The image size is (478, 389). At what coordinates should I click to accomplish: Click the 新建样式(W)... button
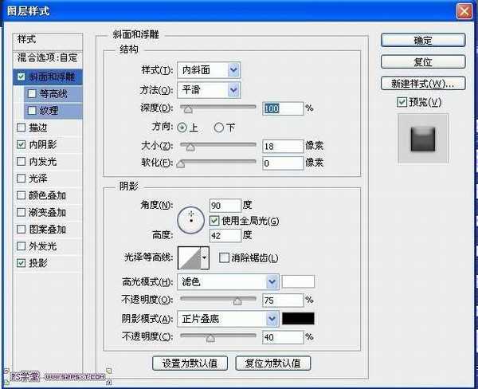point(422,83)
